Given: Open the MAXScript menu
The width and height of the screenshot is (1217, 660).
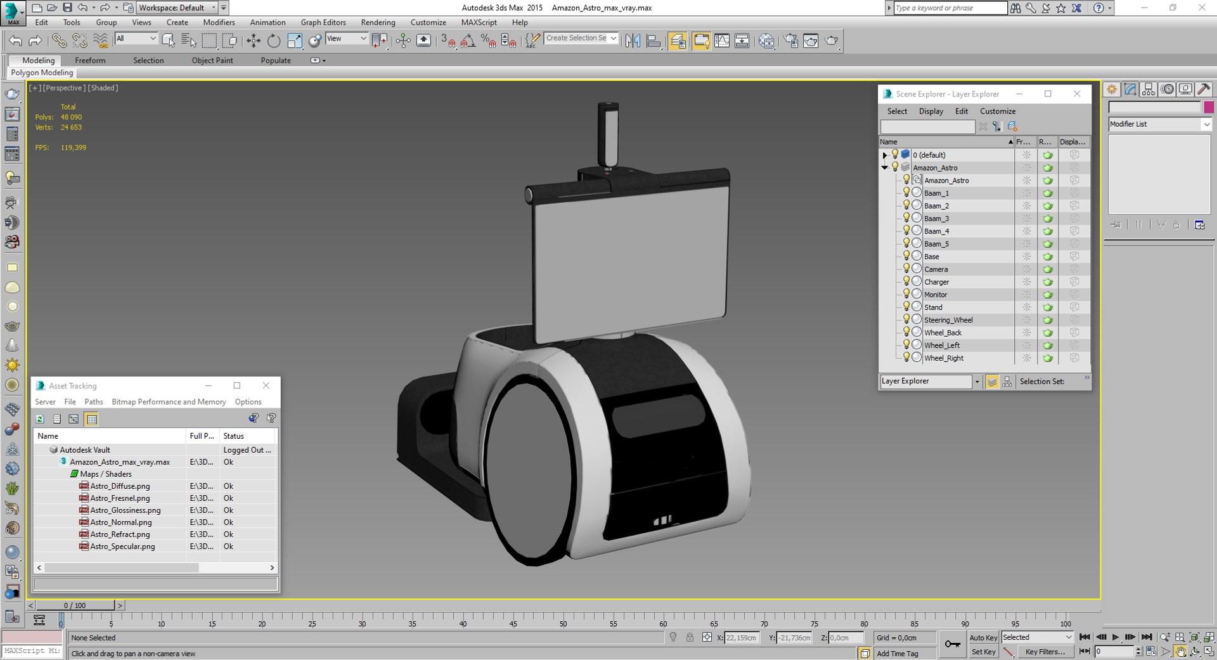Looking at the screenshot, I should 479,22.
